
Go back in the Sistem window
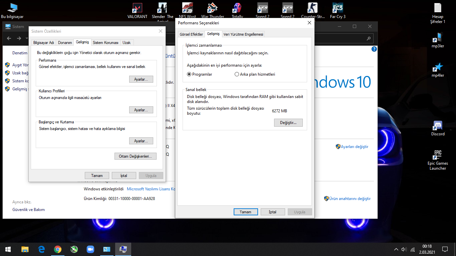(x=9, y=38)
